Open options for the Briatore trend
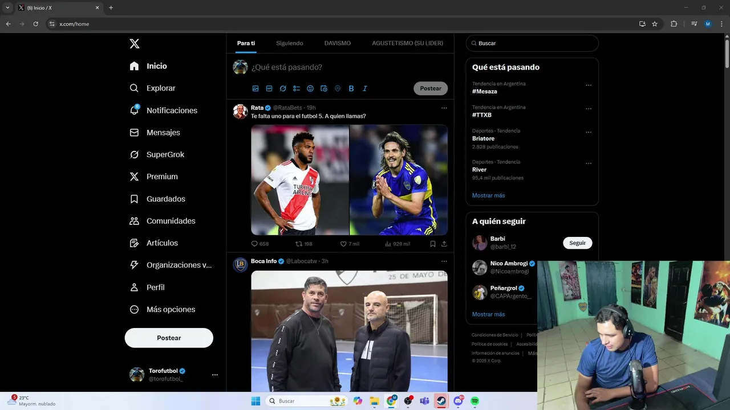Viewport: 730px width, 410px height. (589, 132)
